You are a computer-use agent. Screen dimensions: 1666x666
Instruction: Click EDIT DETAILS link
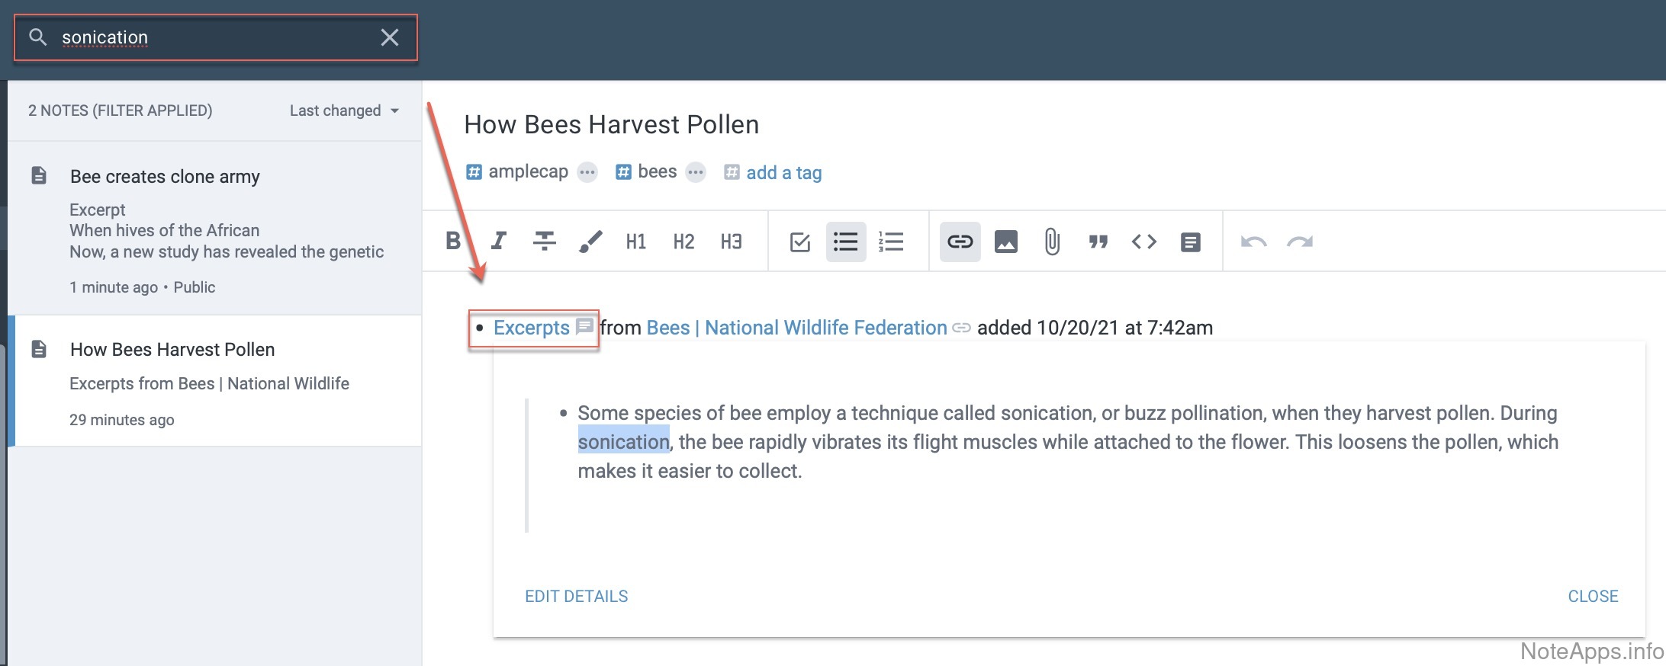click(x=576, y=596)
